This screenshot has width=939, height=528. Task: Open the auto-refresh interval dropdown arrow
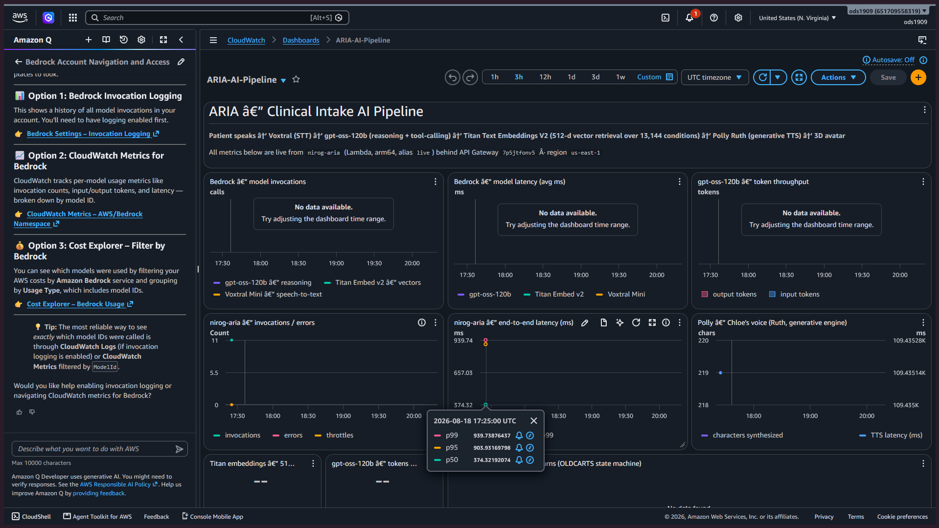point(778,77)
